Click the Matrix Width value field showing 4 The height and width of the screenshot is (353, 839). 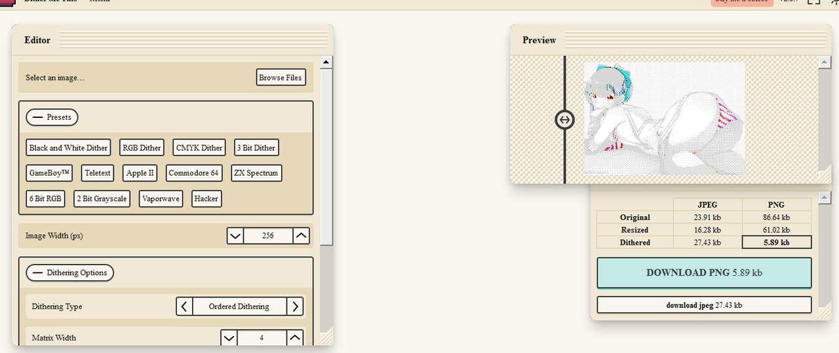pos(262,338)
